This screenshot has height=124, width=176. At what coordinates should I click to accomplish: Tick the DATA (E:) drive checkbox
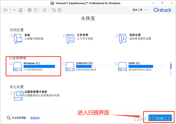[116, 64]
